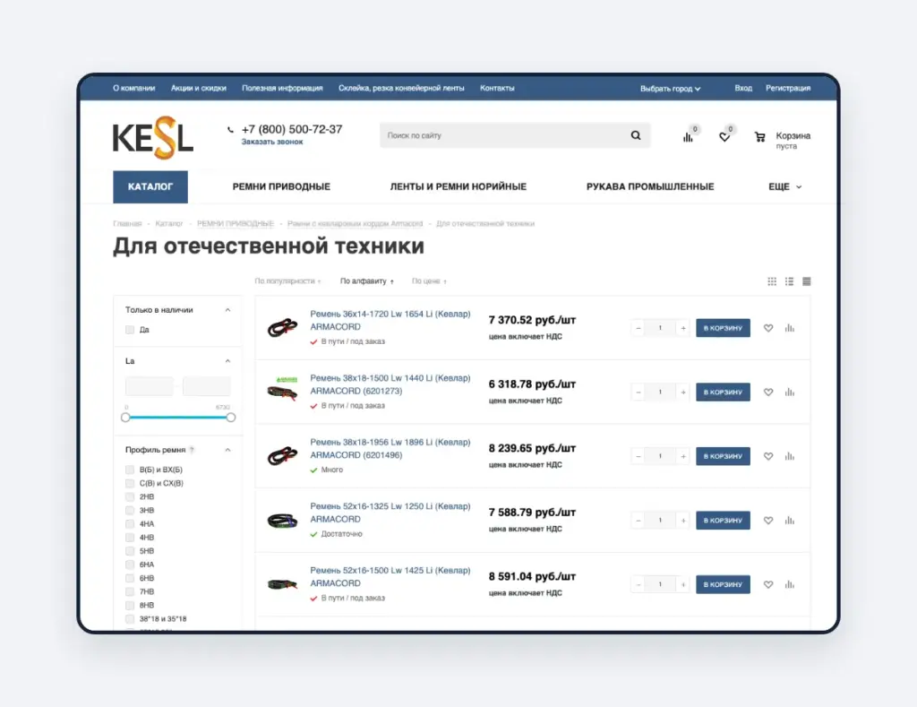Add Ремень 38x18-1500 to comparison

[x=790, y=392]
